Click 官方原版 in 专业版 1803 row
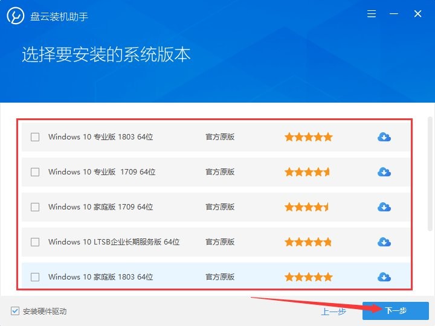The height and width of the screenshot is (326, 435). pyautogui.click(x=220, y=137)
